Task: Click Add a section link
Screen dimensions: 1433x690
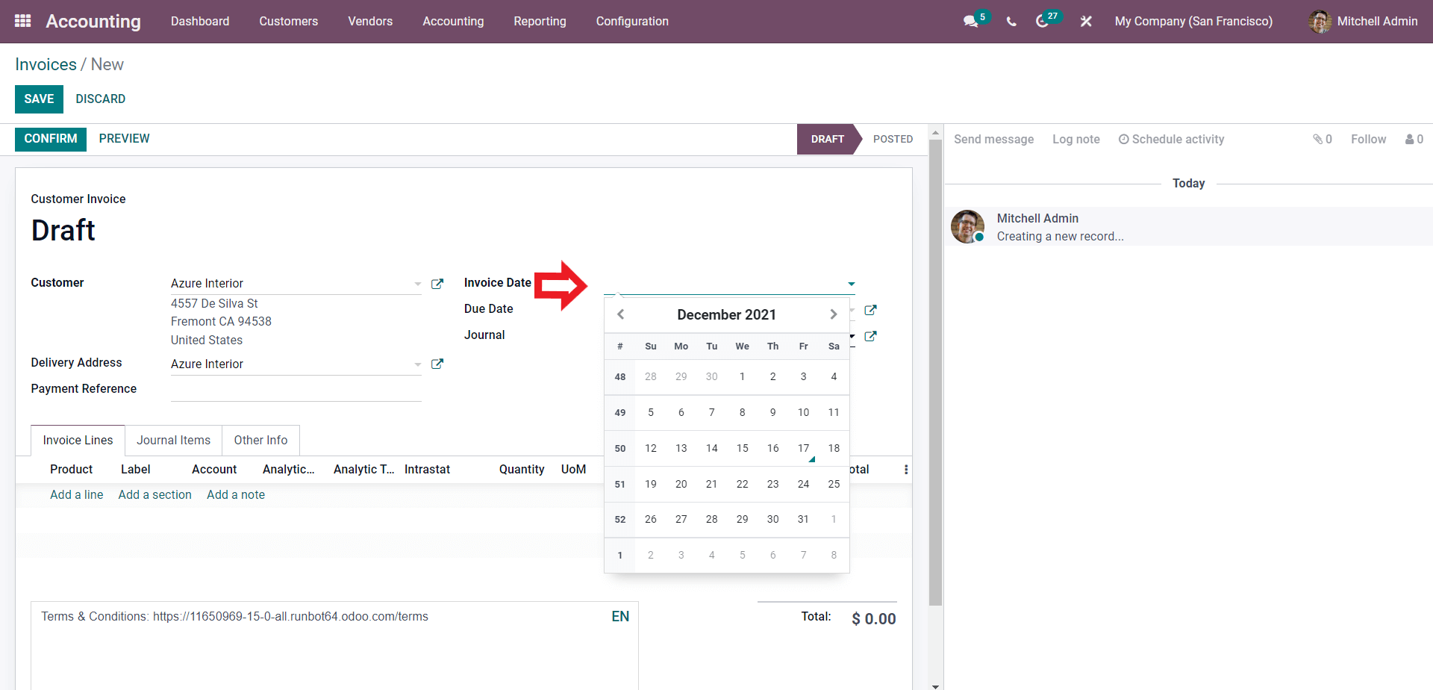Action: 154,494
